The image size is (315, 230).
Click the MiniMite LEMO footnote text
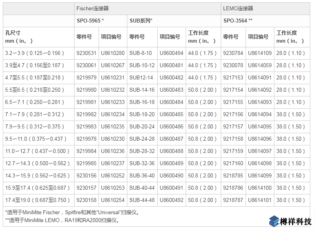(x=62, y=220)
